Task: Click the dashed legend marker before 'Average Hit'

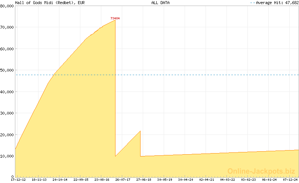Action: click(x=252, y=3)
